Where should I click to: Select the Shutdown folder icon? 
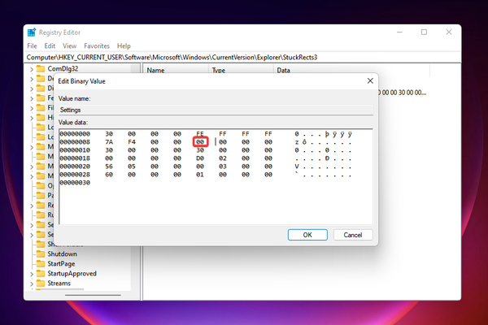coord(41,253)
